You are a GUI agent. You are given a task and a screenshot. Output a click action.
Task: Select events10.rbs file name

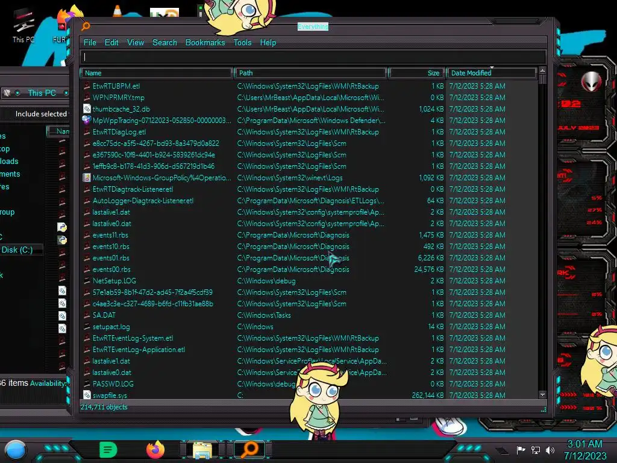(x=111, y=247)
